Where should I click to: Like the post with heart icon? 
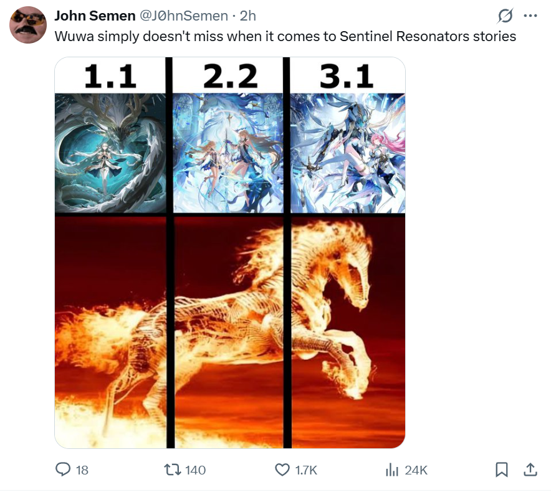[282, 469]
